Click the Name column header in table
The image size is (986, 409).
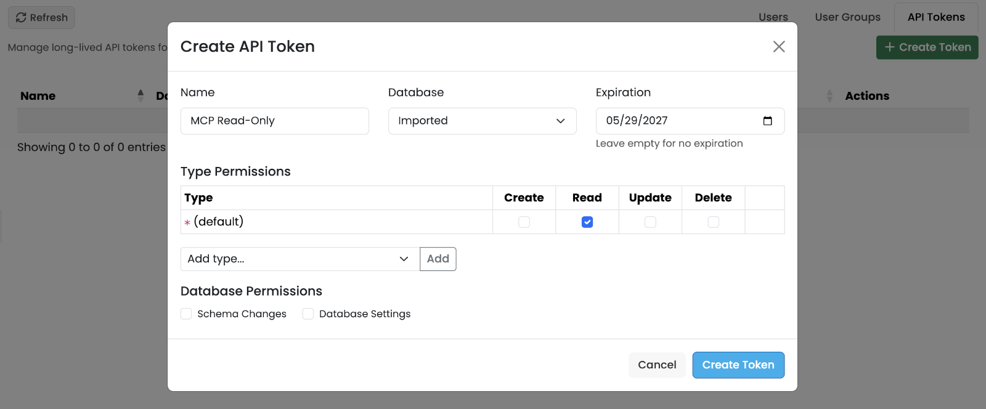click(38, 95)
